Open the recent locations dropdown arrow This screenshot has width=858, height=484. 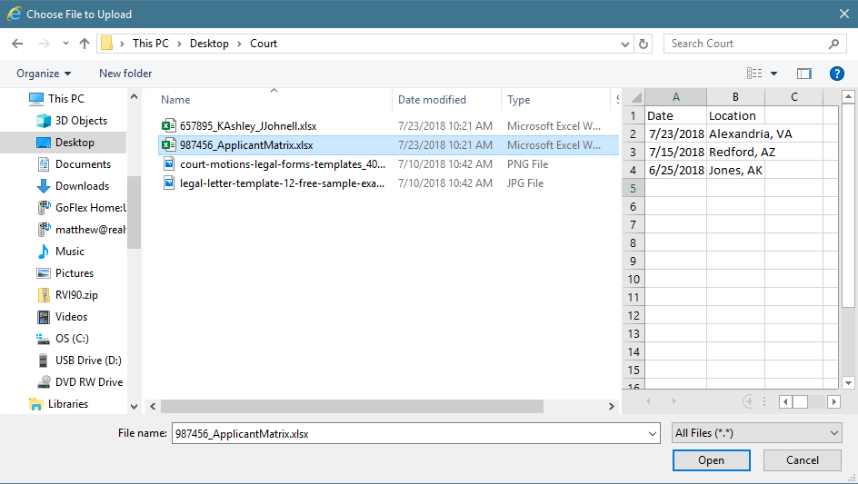tap(65, 44)
